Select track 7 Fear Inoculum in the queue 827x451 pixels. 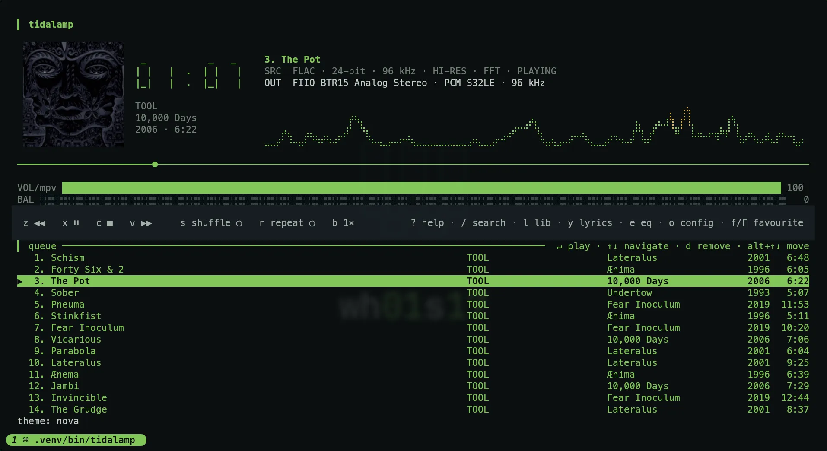(x=413, y=328)
